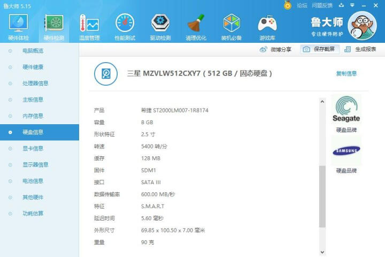Click the scrollbar up arrow

[x=322, y=102]
